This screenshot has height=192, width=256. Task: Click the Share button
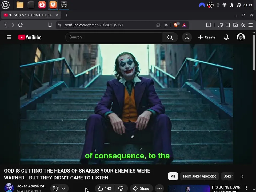pos(141,189)
